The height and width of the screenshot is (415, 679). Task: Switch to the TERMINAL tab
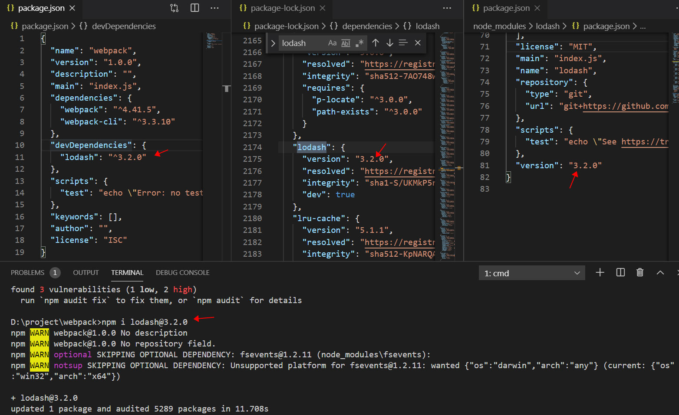click(127, 272)
